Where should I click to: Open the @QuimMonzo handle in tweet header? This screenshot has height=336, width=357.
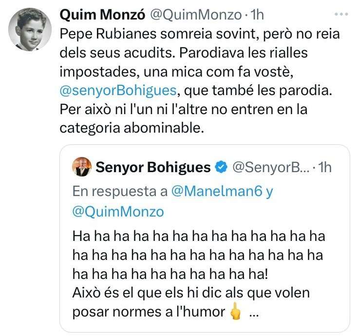195,15
